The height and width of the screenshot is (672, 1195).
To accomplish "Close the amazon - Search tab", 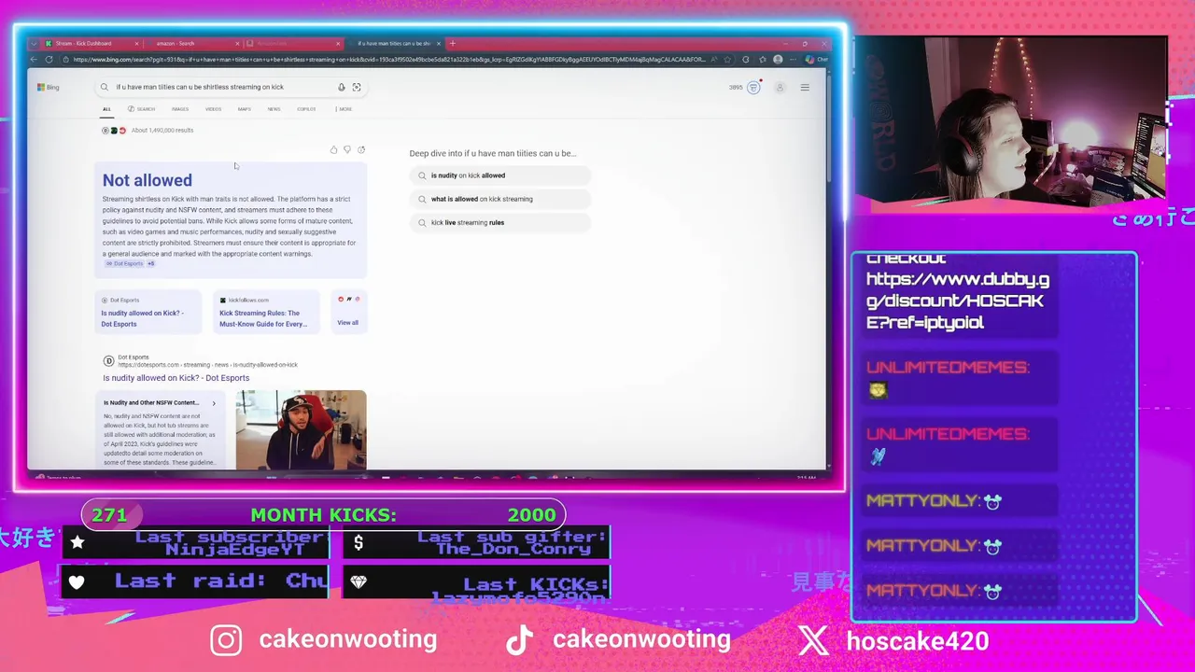I will pyautogui.click(x=238, y=43).
